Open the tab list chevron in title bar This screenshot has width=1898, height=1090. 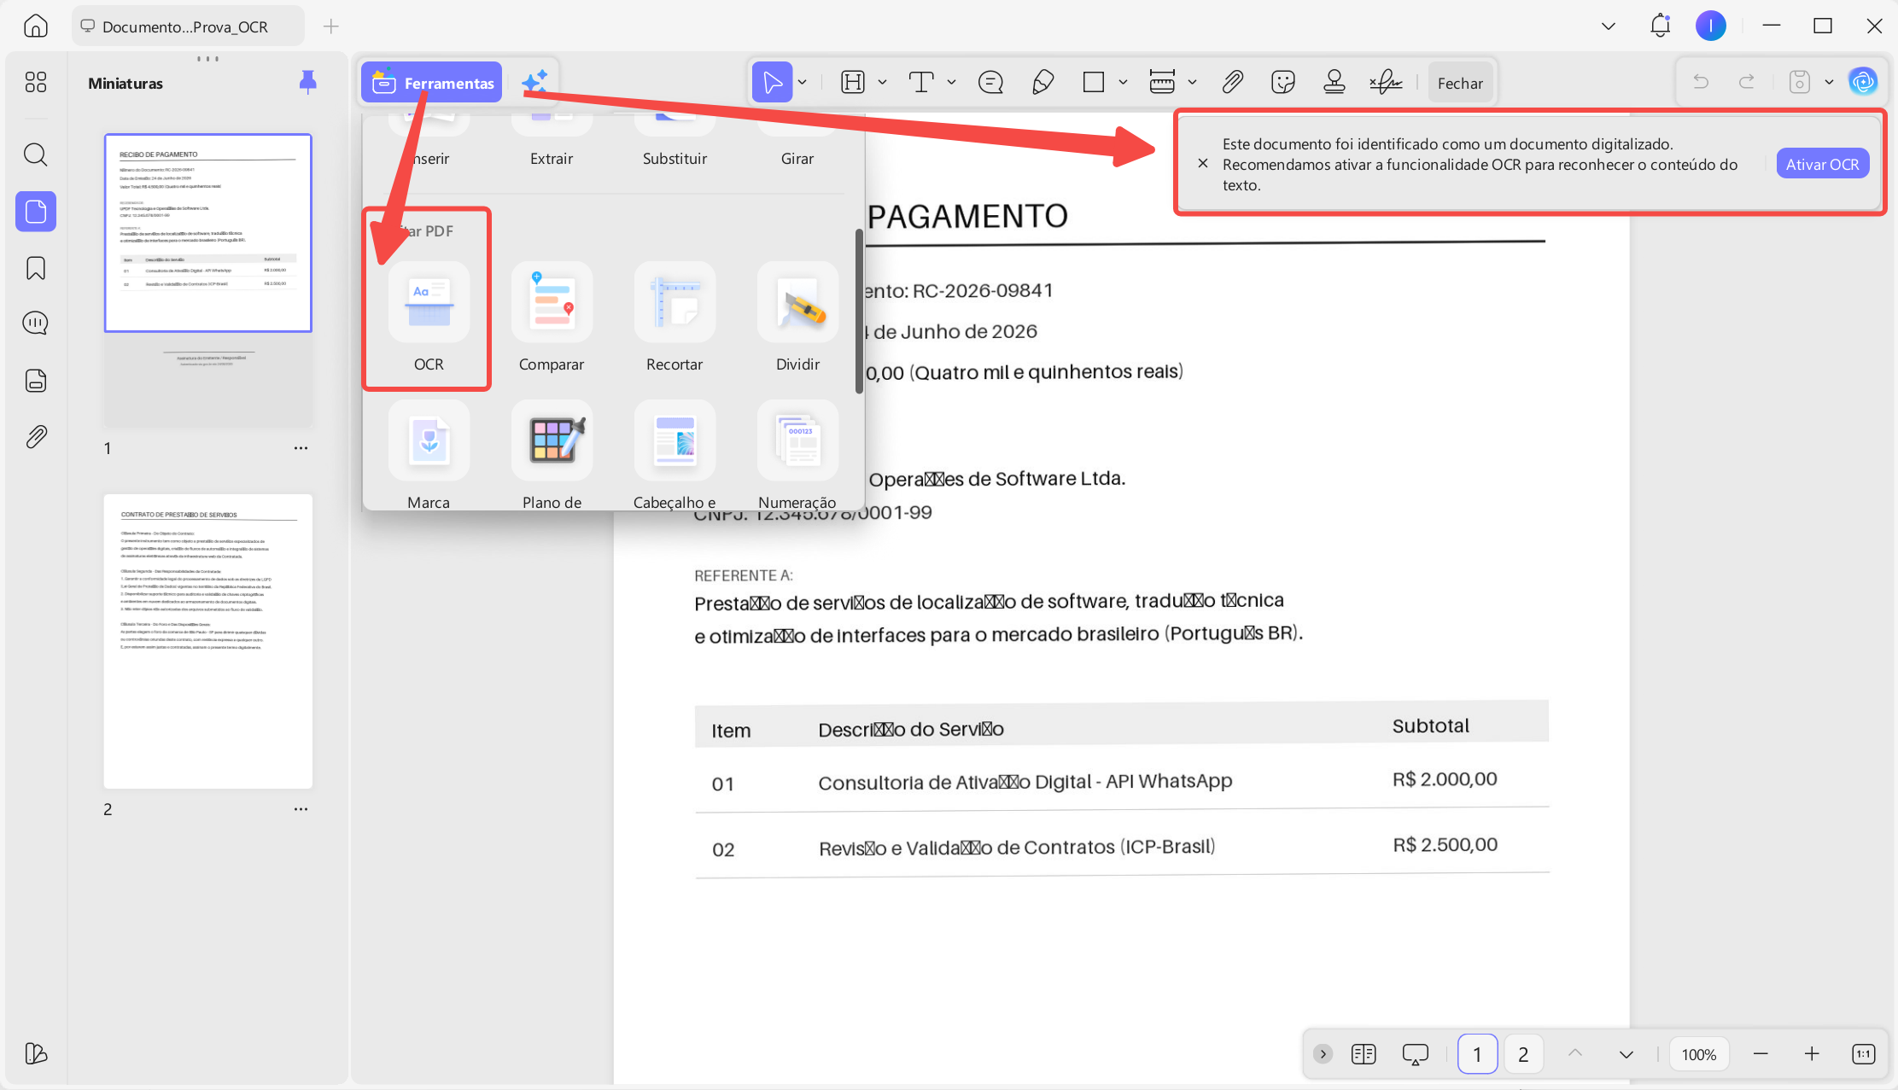[1609, 26]
